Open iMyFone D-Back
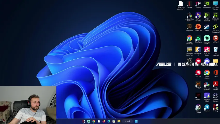220x124 pixels. point(207,97)
